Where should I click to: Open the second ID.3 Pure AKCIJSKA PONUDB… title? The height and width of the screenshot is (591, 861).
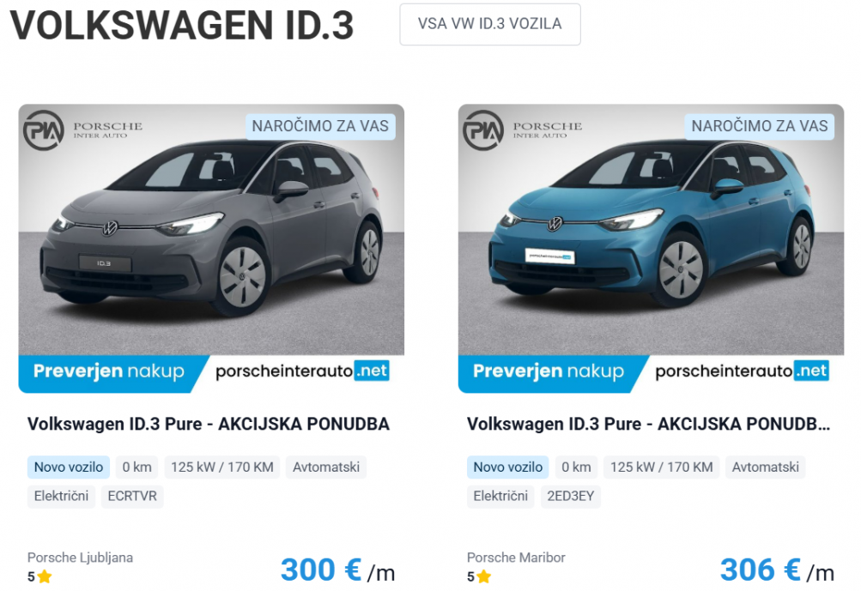pyautogui.click(x=648, y=425)
